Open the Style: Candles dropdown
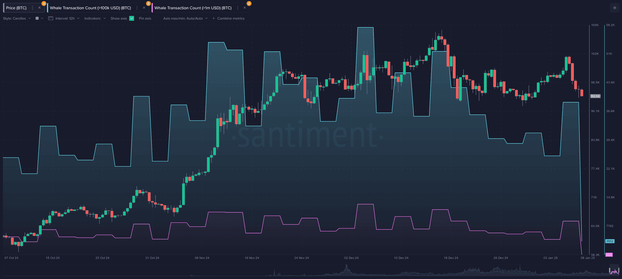Screen dimensions: 622x279 17,18
